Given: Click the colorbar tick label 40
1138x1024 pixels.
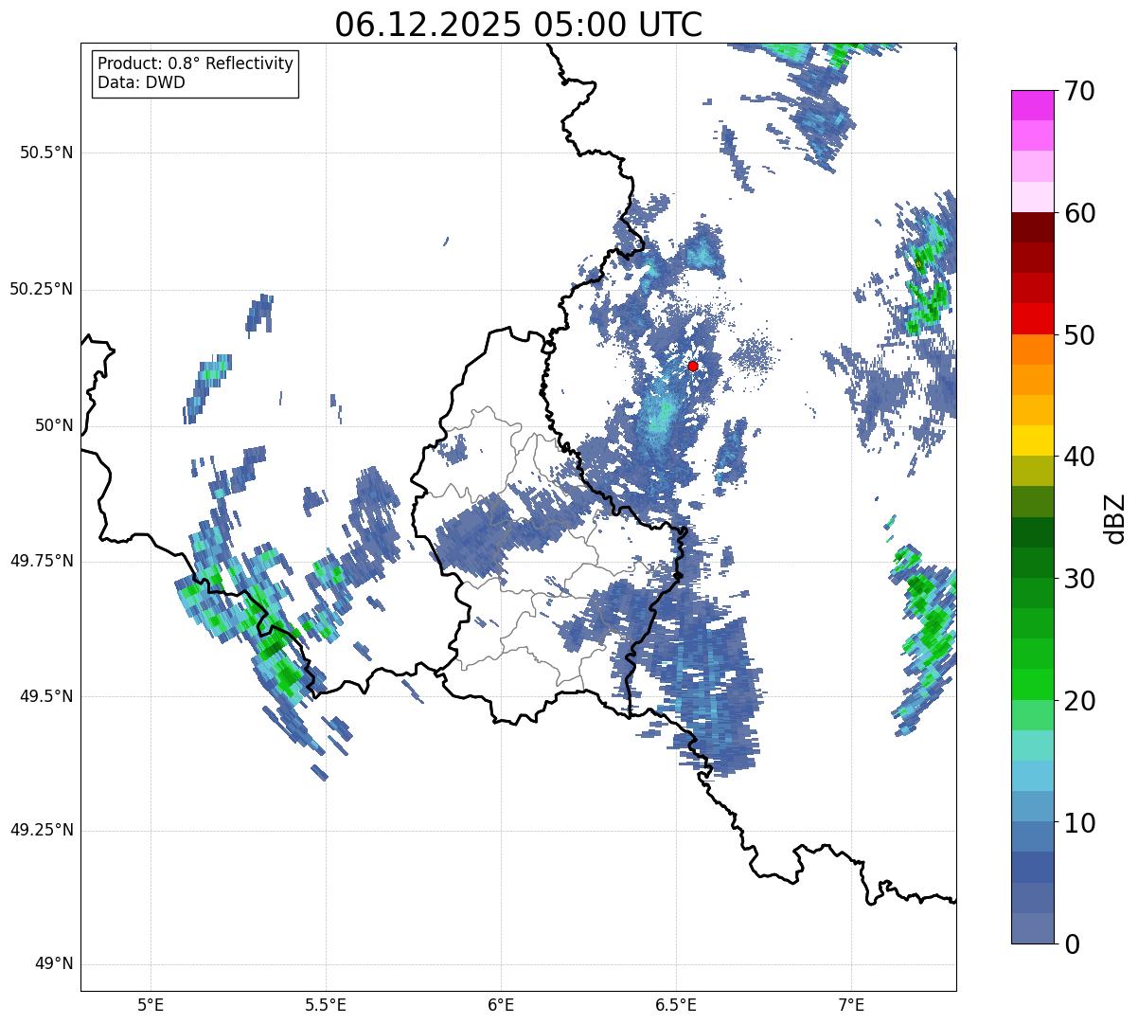Looking at the screenshot, I should pos(1079,457).
